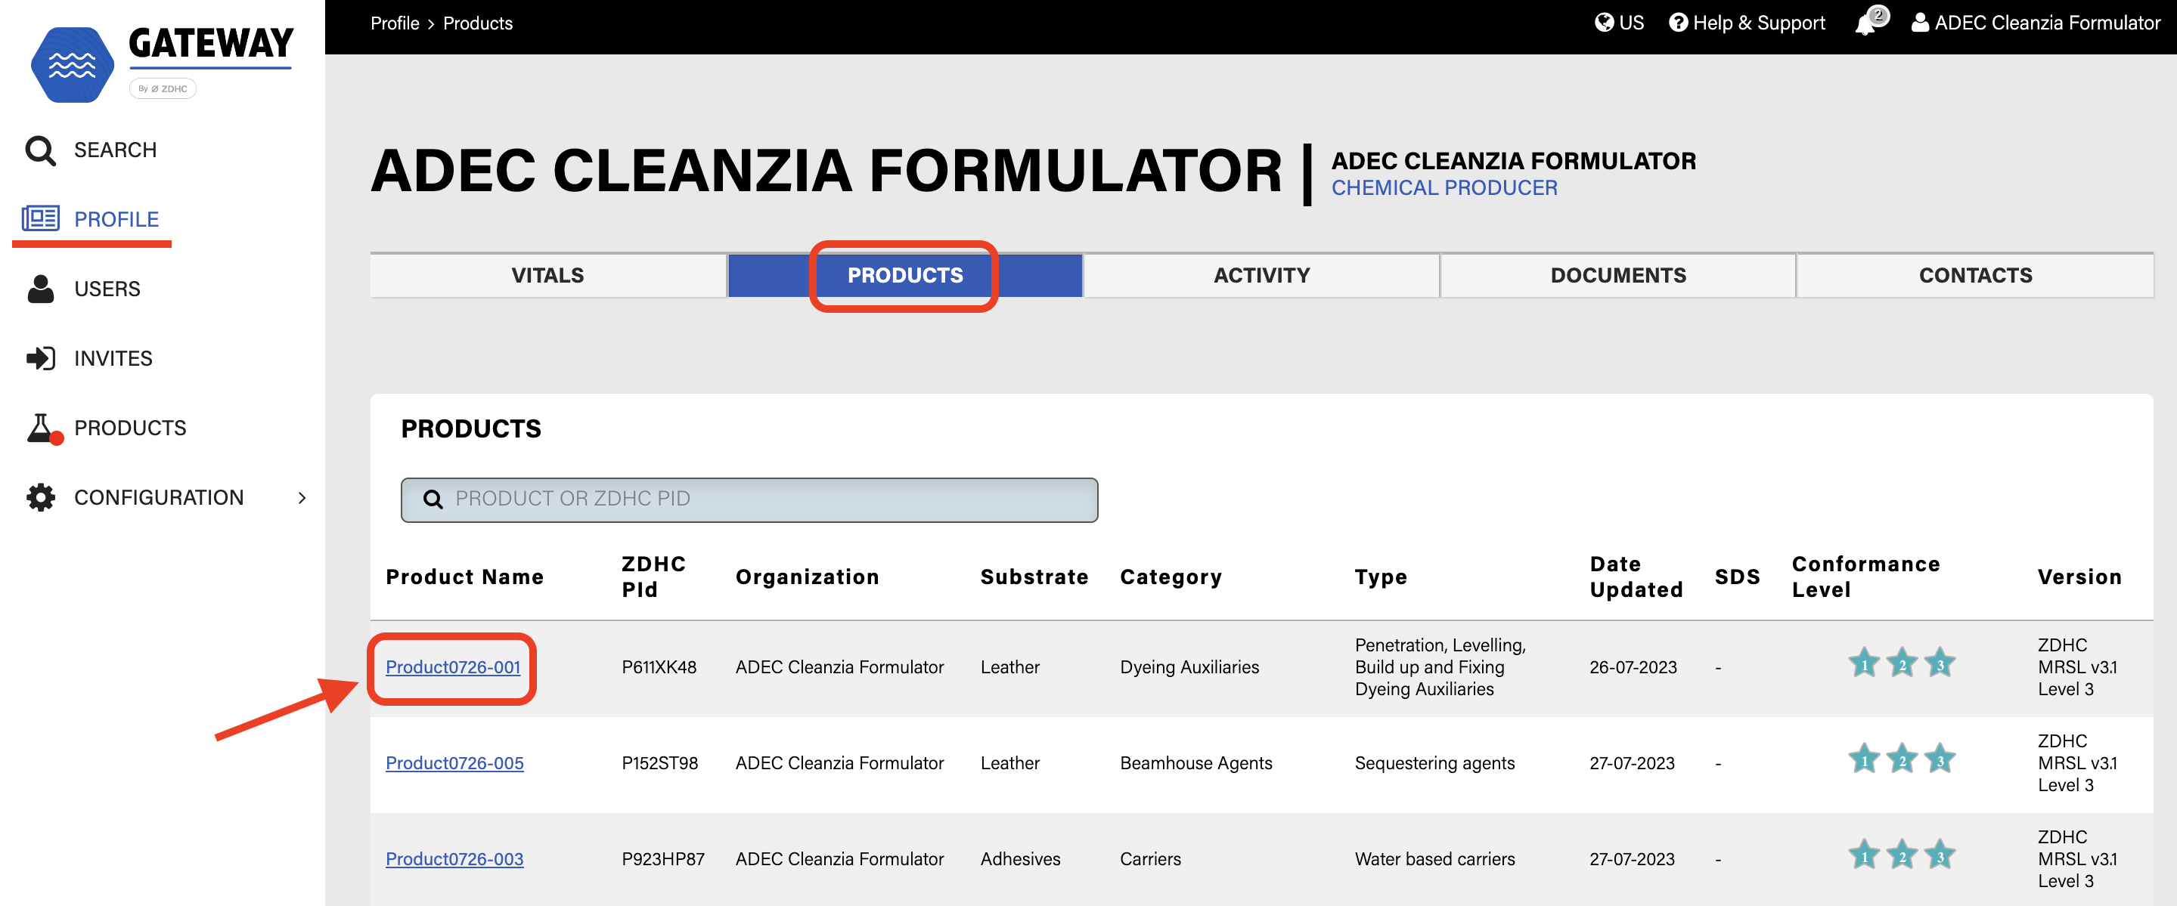Click the Products flask icon in sidebar
Viewport: 2177px width, 906px height.
42,428
